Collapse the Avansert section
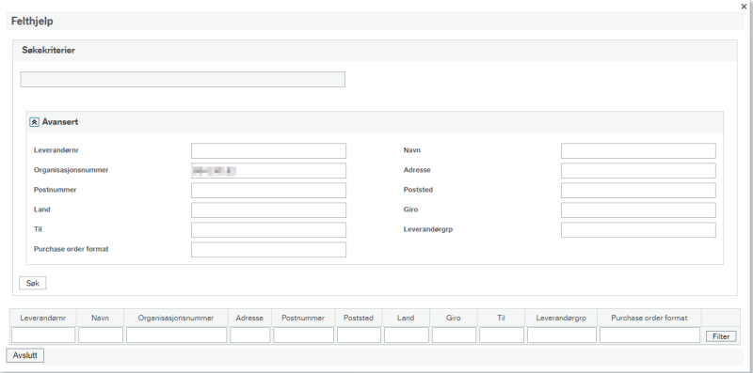 34,122
